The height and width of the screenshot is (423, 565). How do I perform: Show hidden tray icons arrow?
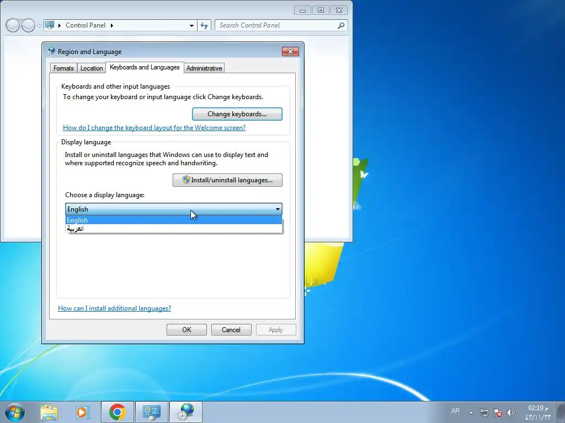coord(471,413)
